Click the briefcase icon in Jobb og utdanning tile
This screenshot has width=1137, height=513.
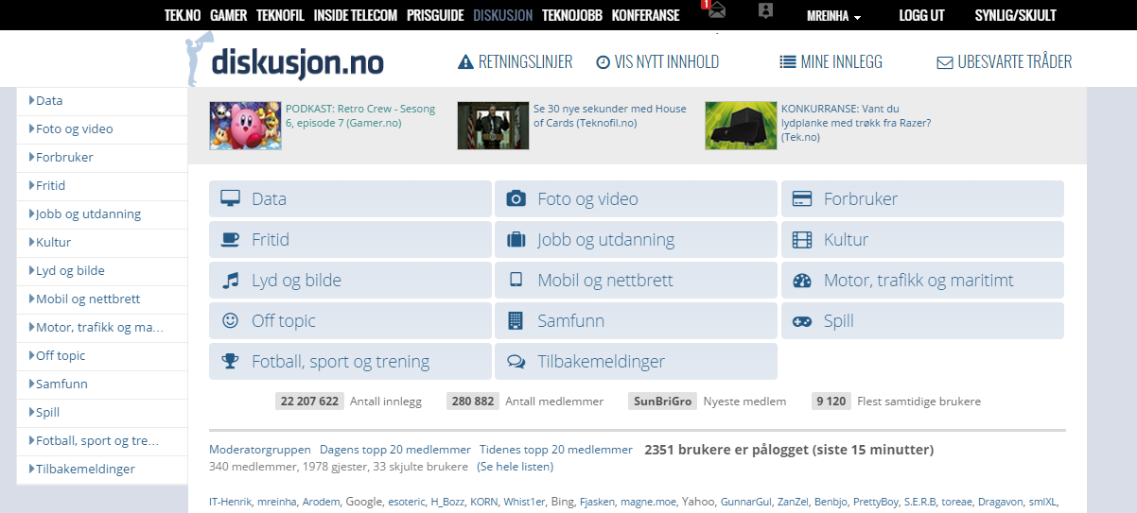[516, 239]
